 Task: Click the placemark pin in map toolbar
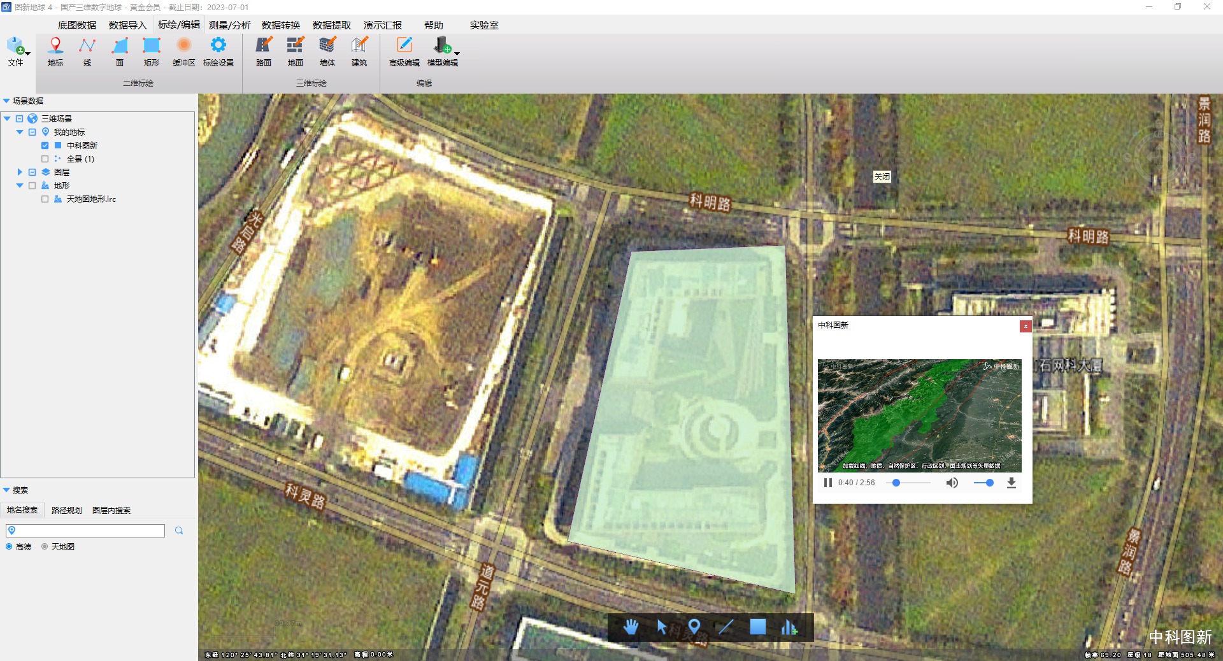[x=694, y=627]
